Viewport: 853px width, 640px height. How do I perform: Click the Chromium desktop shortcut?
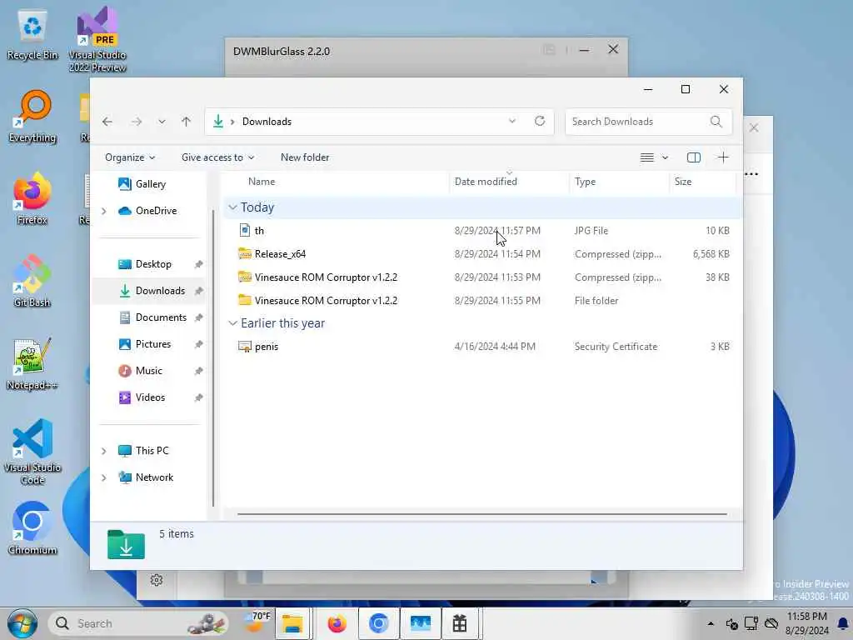(x=32, y=527)
